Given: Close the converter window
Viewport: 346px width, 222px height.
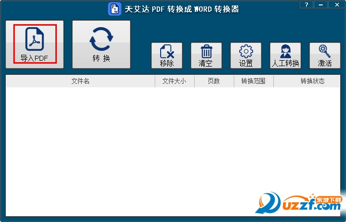Looking at the screenshot, I should [x=337, y=4].
